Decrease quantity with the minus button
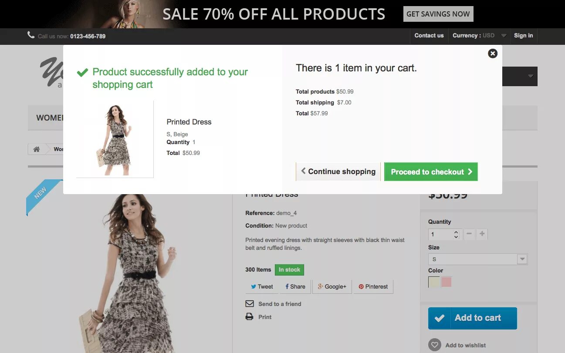This screenshot has width=565, height=353. coord(469,234)
